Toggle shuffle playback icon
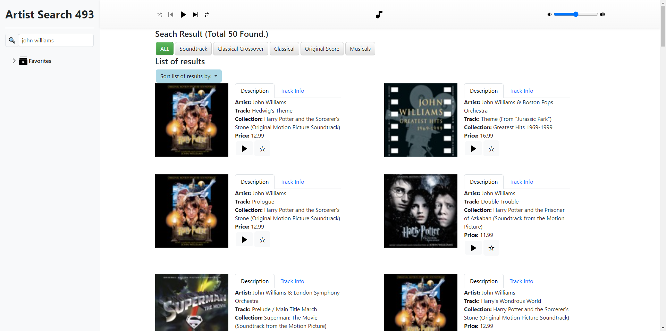Screen dimensions: 666x331 [160, 15]
